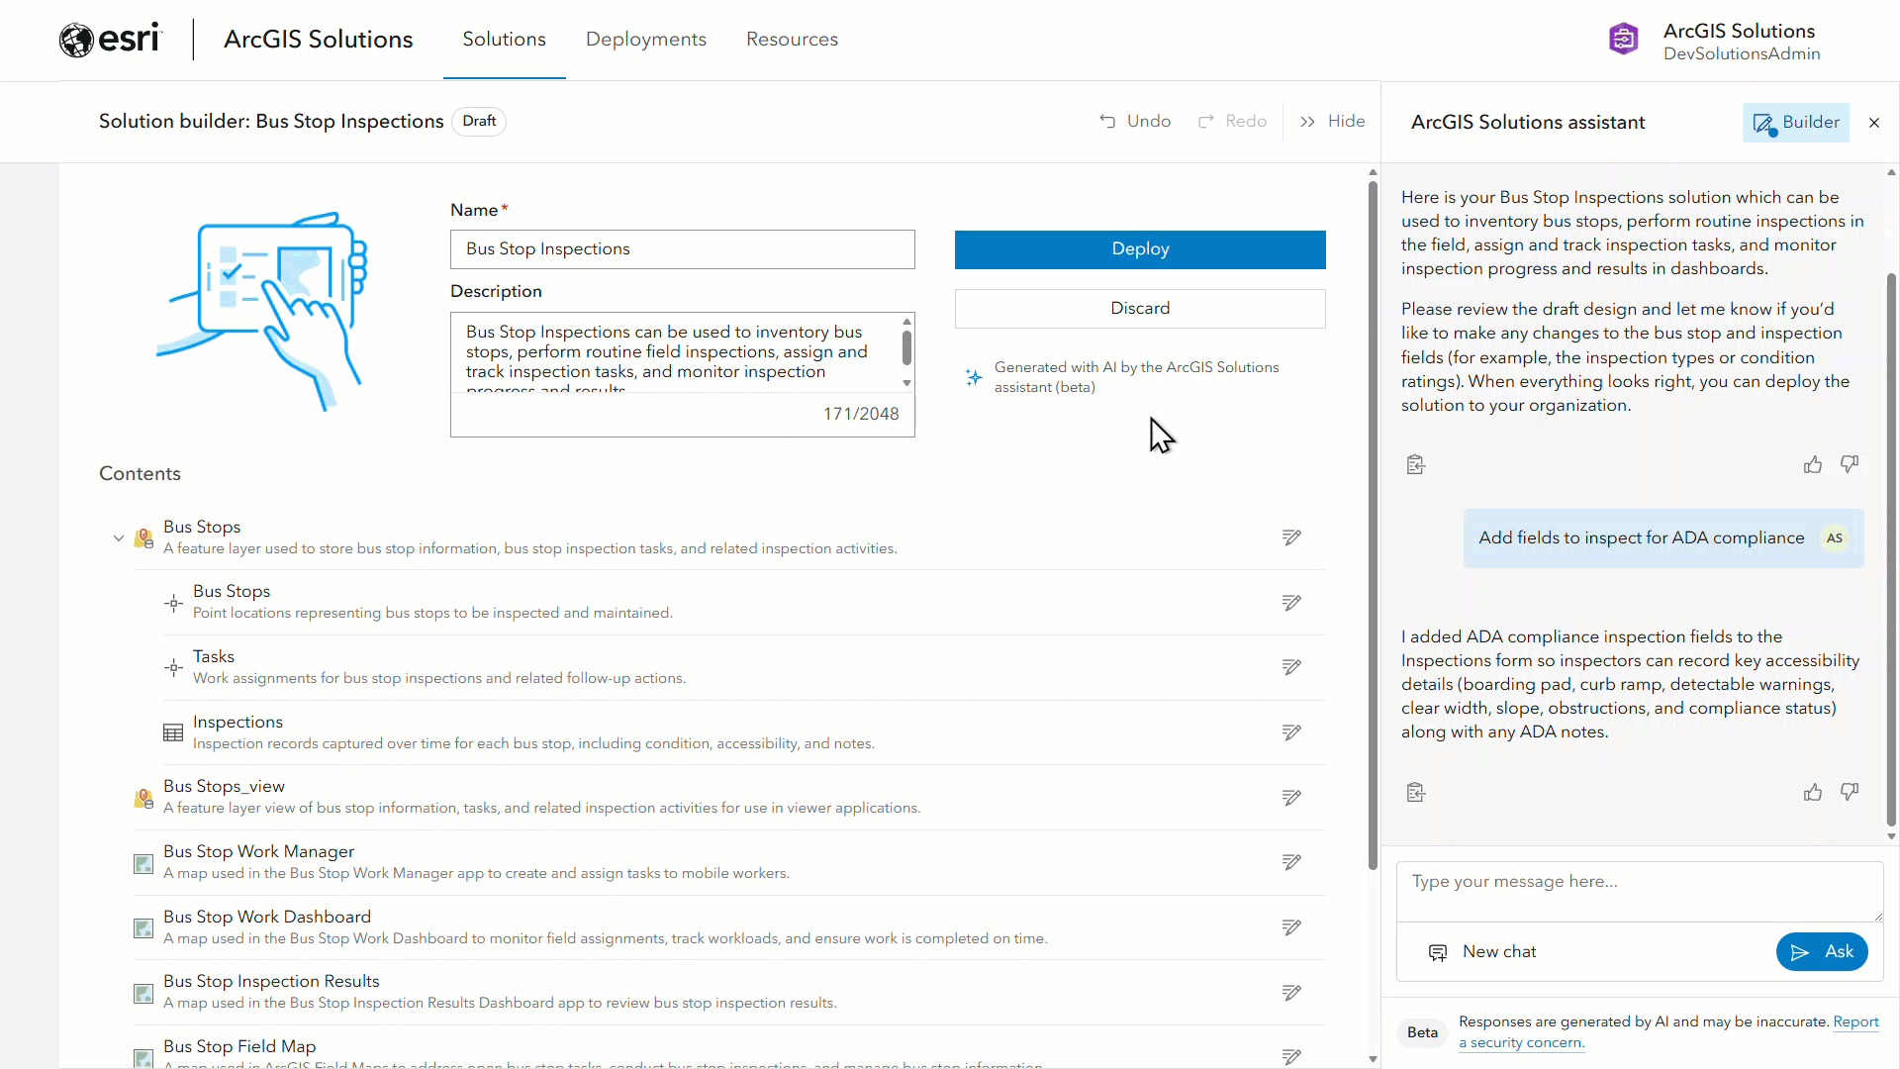Open the Resources tab
The image size is (1900, 1069).
(x=792, y=40)
